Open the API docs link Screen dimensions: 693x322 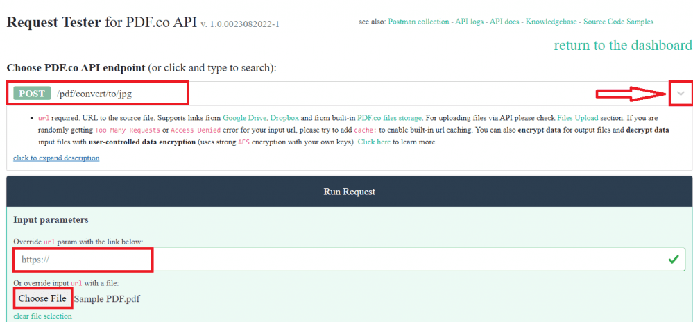click(x=504, y=22)
